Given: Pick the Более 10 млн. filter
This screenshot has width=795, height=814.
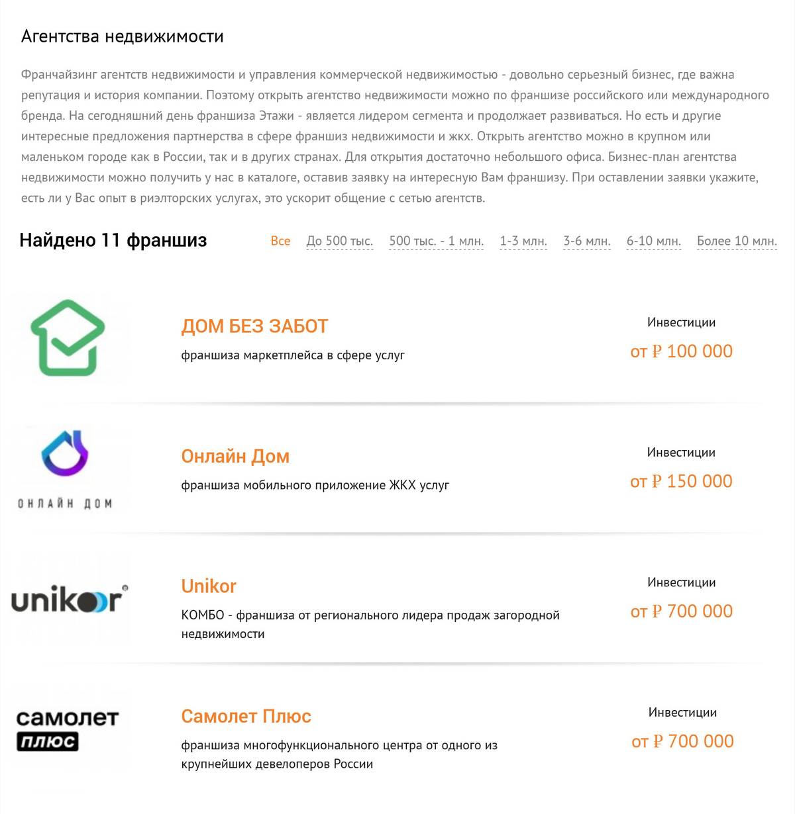Looking at the screenshot, I should pos(737,241).
